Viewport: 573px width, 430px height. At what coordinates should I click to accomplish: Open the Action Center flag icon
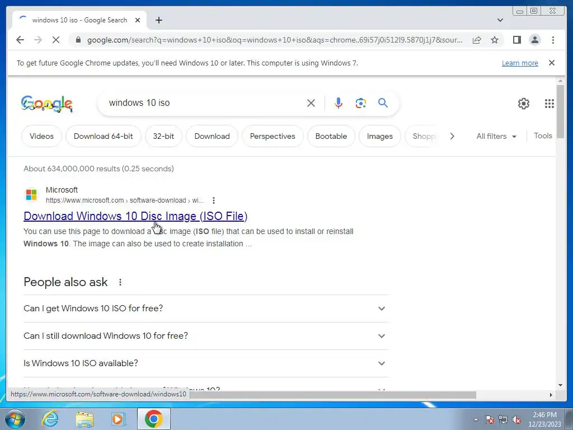[490, 419]
